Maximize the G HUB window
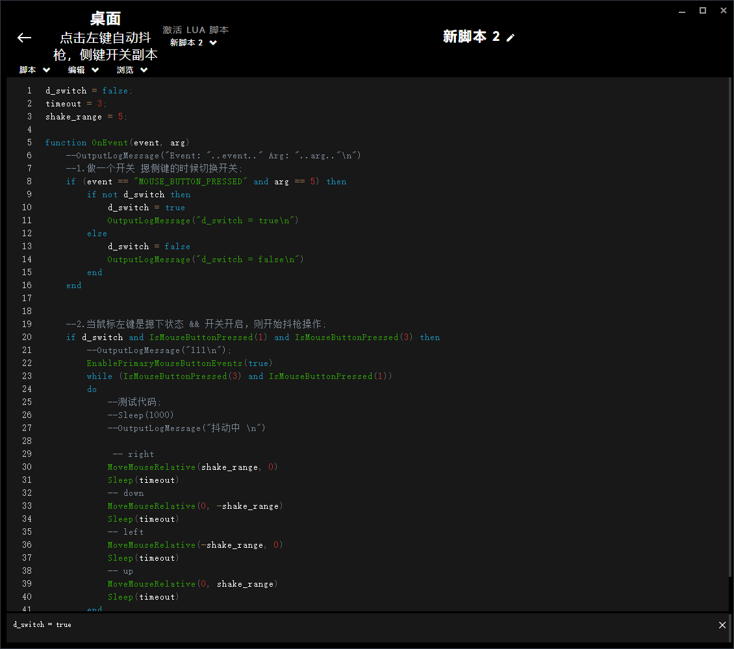The width and height of the screenshot is (734, 649). pyautogui.click(x=703, y=10)
